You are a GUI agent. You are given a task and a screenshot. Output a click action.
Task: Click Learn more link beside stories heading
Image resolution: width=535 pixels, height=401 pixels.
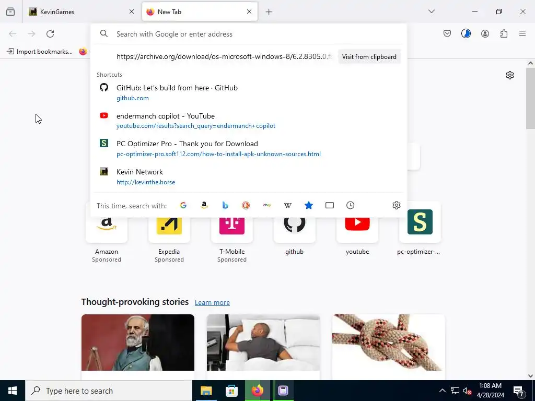click(x=212, y=302)
